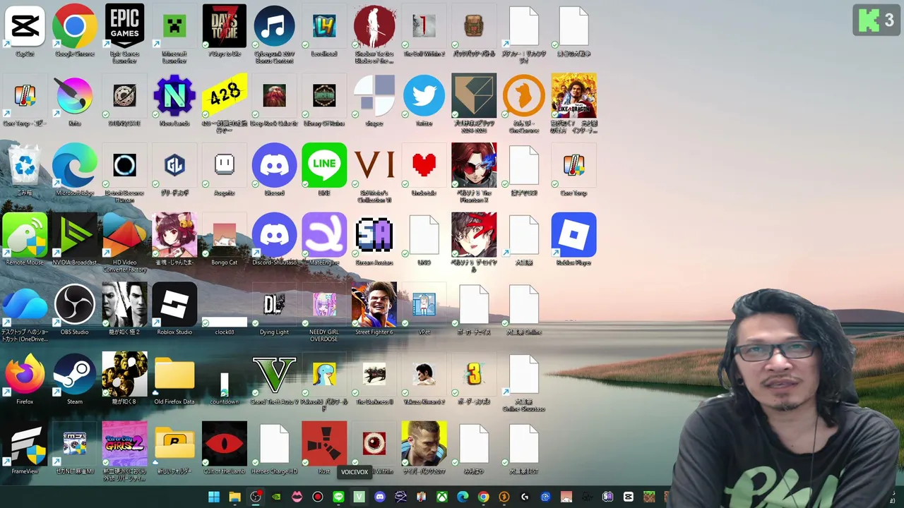Select the Roblox Studio desktop icon
This screenshot has width=904, height=508.
pyautogui.click(x=174, y=304)
